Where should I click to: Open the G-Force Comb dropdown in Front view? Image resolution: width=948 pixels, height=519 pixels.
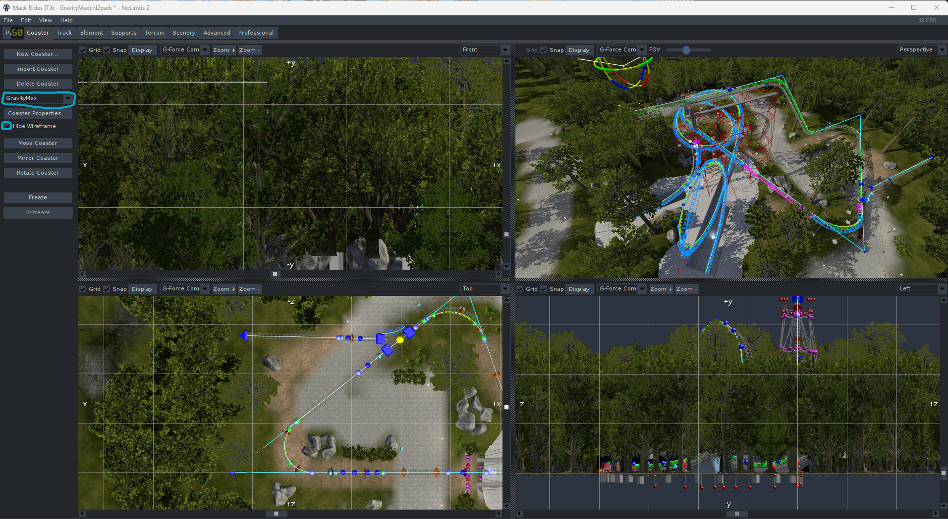point(185,50)
